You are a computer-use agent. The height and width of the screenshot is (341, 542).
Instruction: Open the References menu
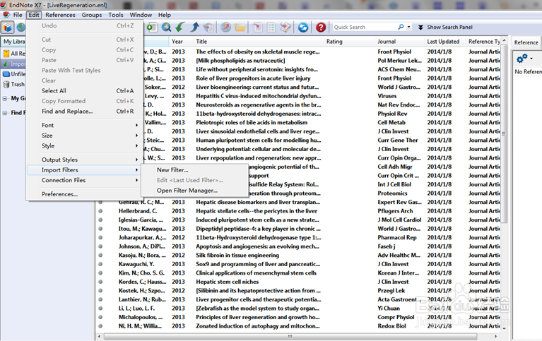(60, 15)
